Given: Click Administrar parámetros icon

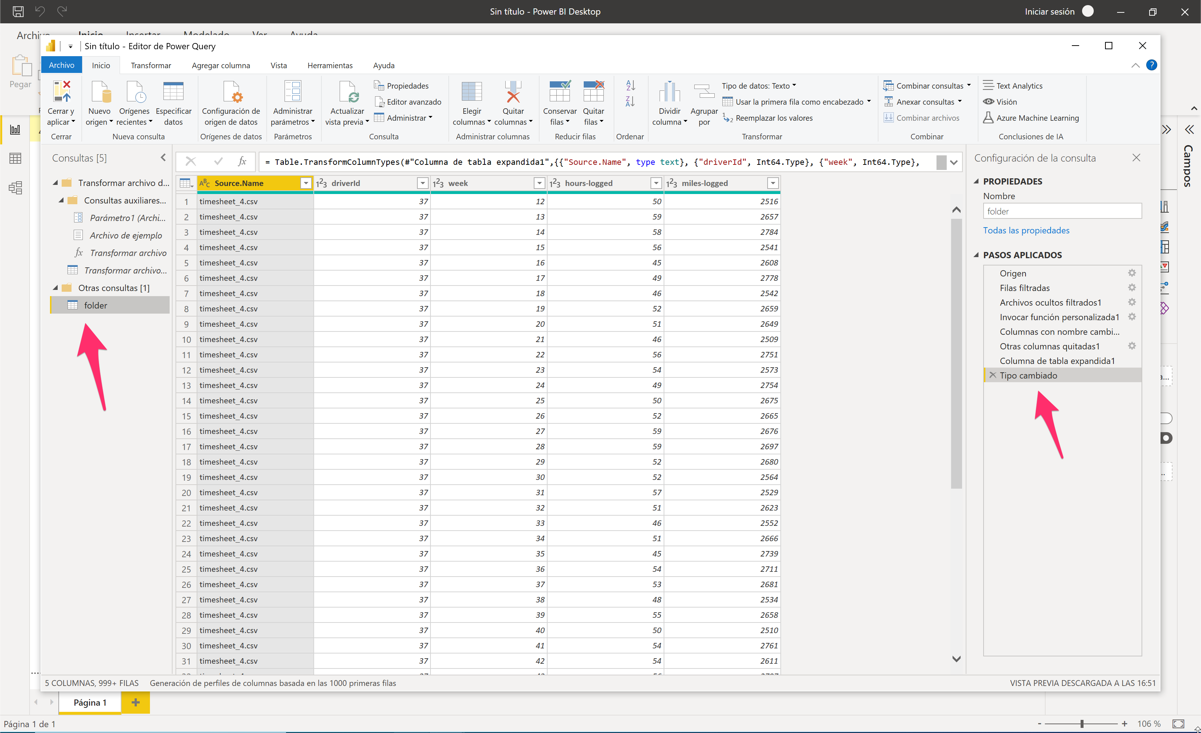Looking at the screenshot, I should pos(293,91).
